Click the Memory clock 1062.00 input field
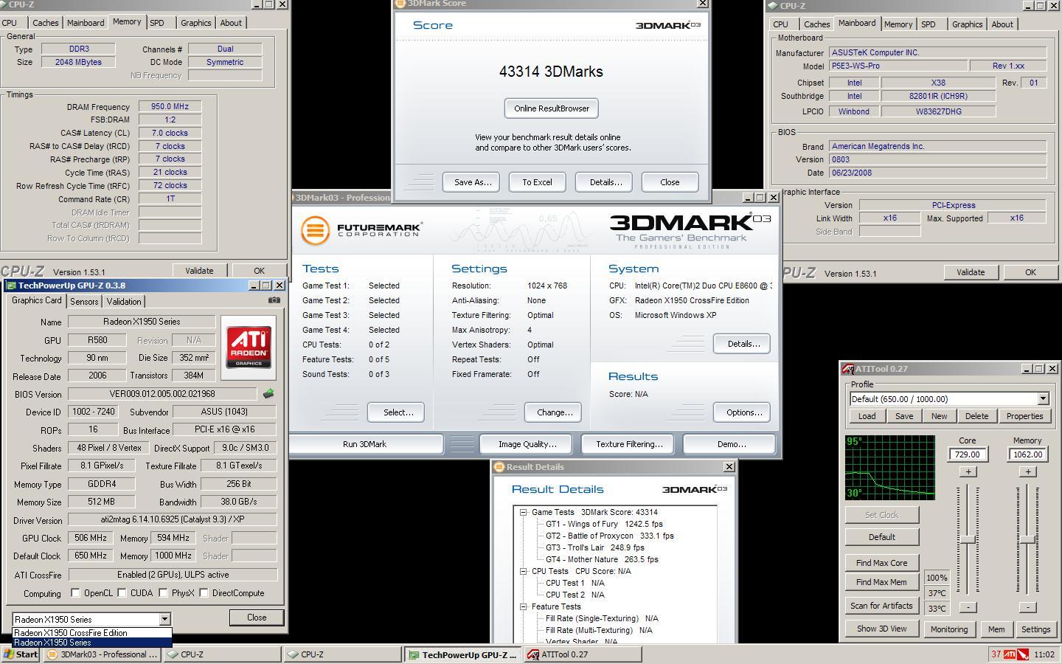 click(x=1028, y=454)
